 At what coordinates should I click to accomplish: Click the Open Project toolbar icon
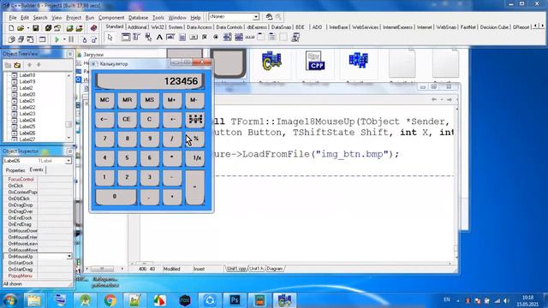point(57,28)
